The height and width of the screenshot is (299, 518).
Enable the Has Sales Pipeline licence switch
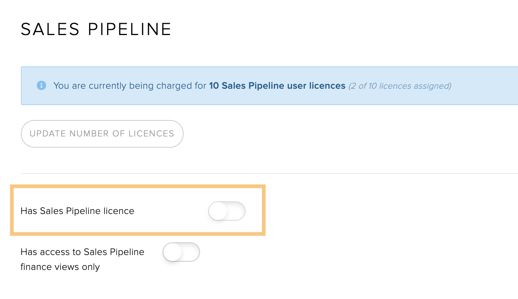(x=227, y=211)
